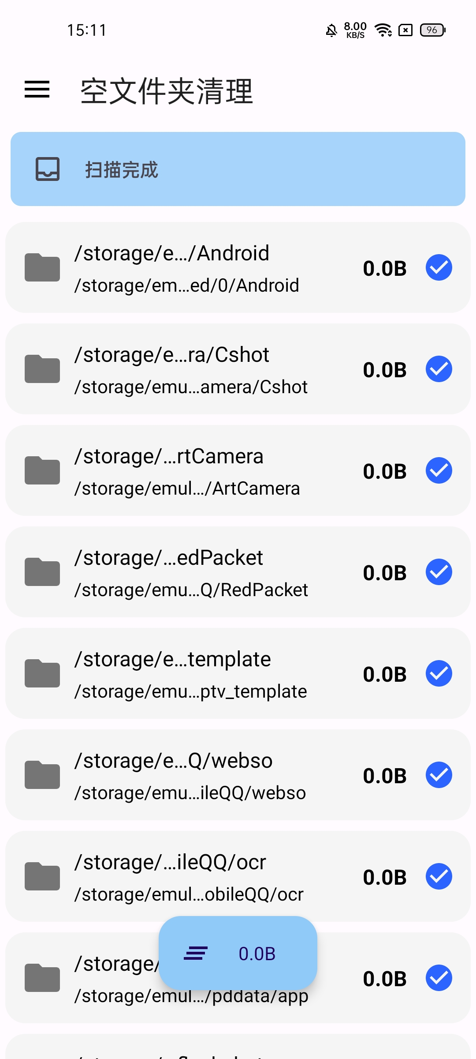Toggle the webso folder checkbox
The width and height of the screenshot is (476, 1059).
click(439, 775)
